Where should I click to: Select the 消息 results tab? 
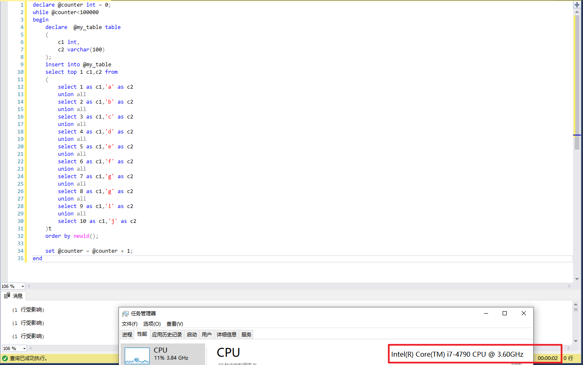click(x=13, y=296)
